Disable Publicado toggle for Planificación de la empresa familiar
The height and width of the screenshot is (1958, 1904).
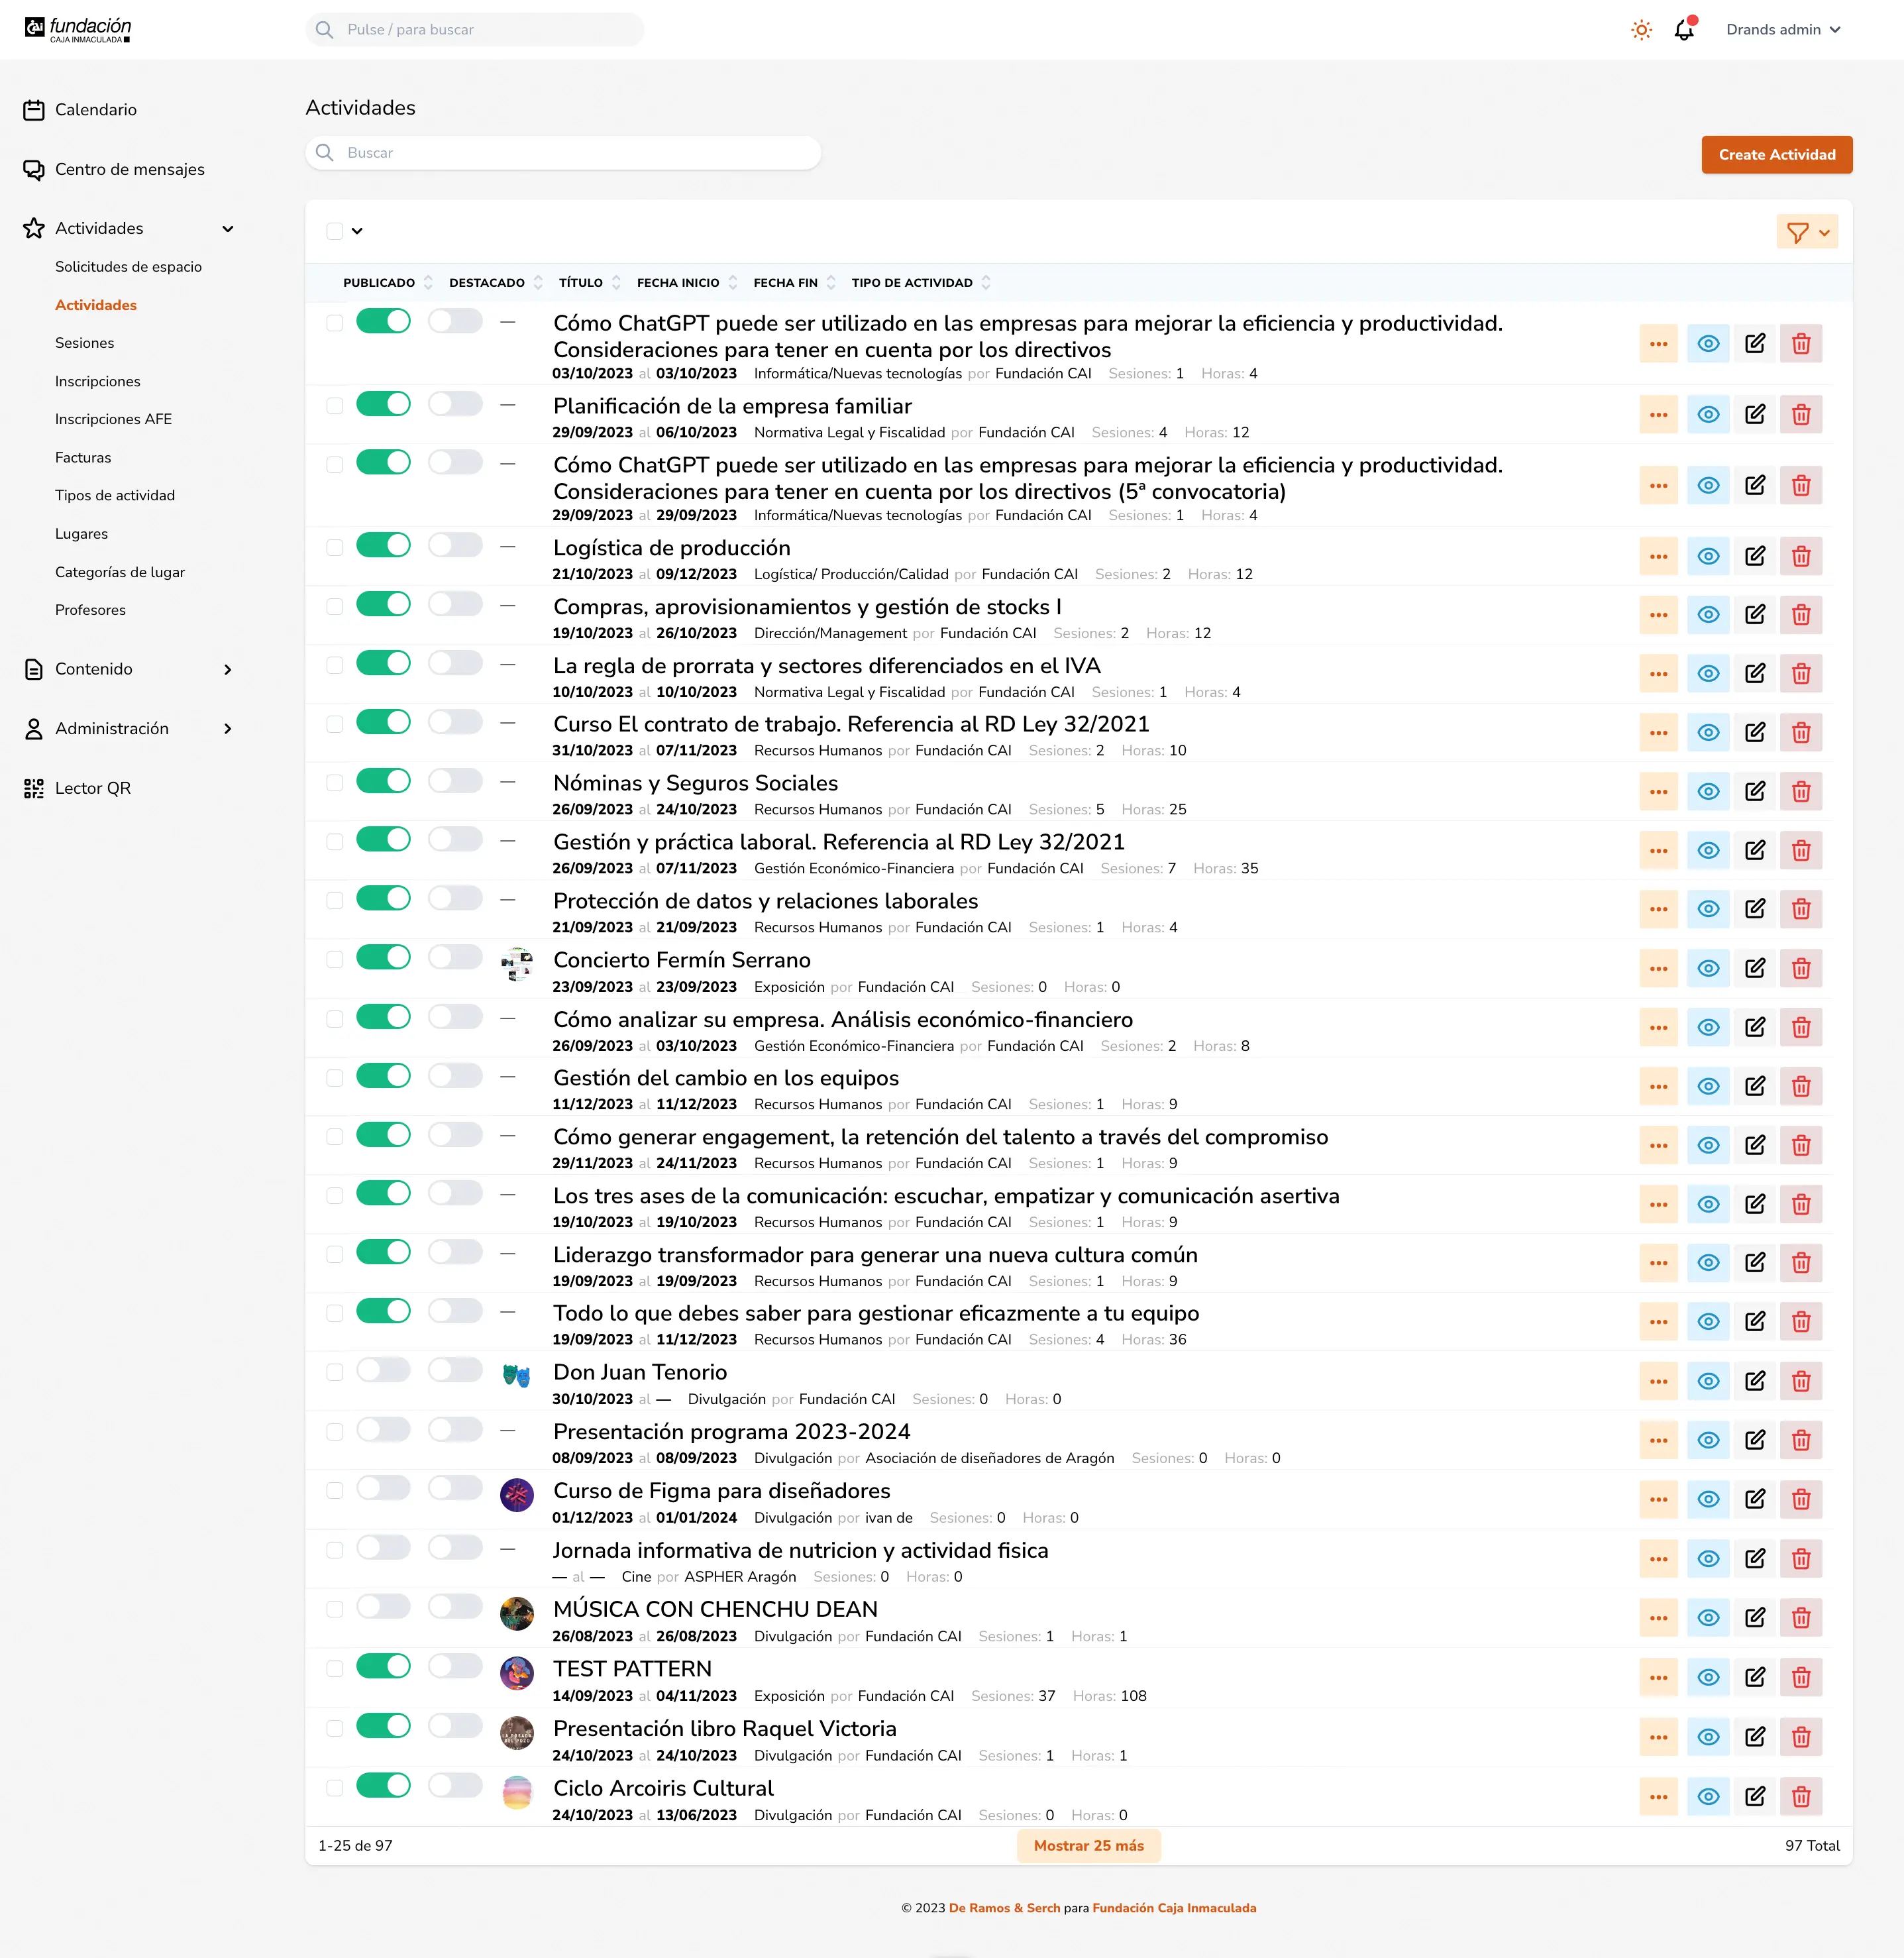383,404
